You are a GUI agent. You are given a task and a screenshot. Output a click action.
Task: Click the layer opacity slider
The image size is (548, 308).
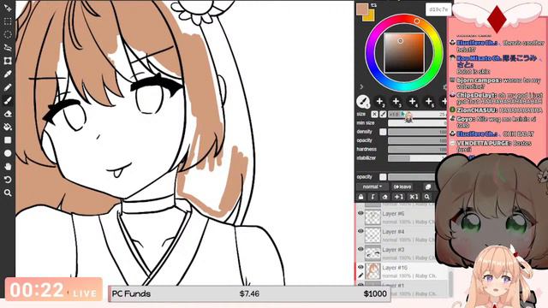coord(413,177)
